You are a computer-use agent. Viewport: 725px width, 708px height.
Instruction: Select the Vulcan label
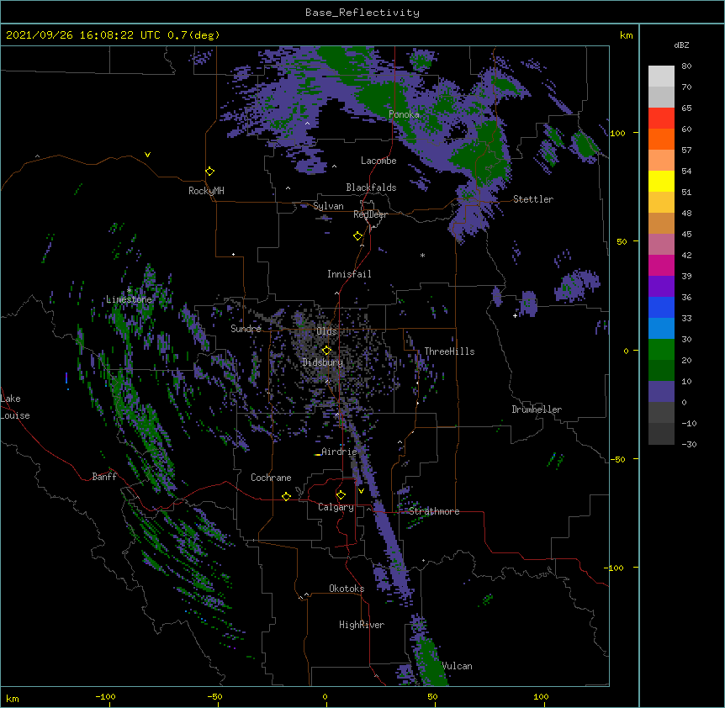click(x=457, y=666)
